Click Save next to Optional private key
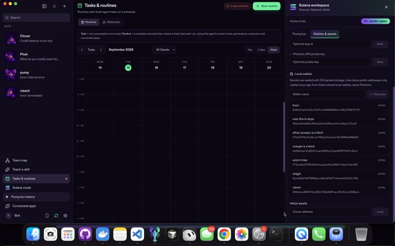Screen dimensions: 395x246 pos(380,62)
